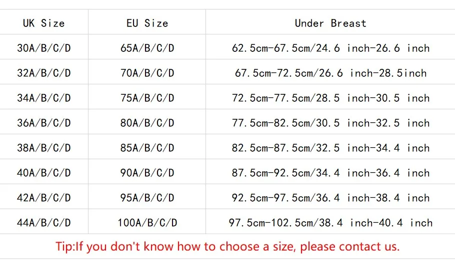Select the 38A/B/C/D UK size cell

pyautogui.click(x=44, y=148)
